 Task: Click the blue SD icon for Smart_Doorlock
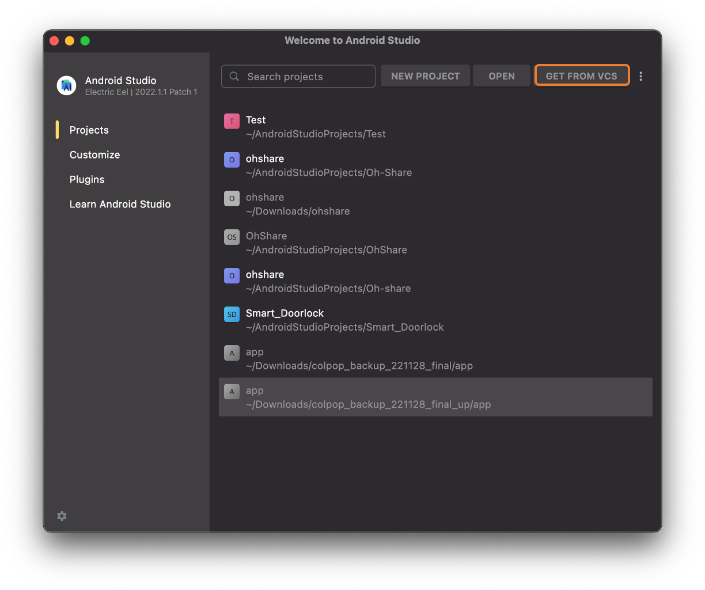[x=232, y=314]
